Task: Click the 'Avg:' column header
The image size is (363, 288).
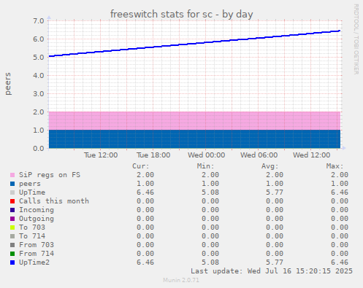Action: (x=270, y=166)
